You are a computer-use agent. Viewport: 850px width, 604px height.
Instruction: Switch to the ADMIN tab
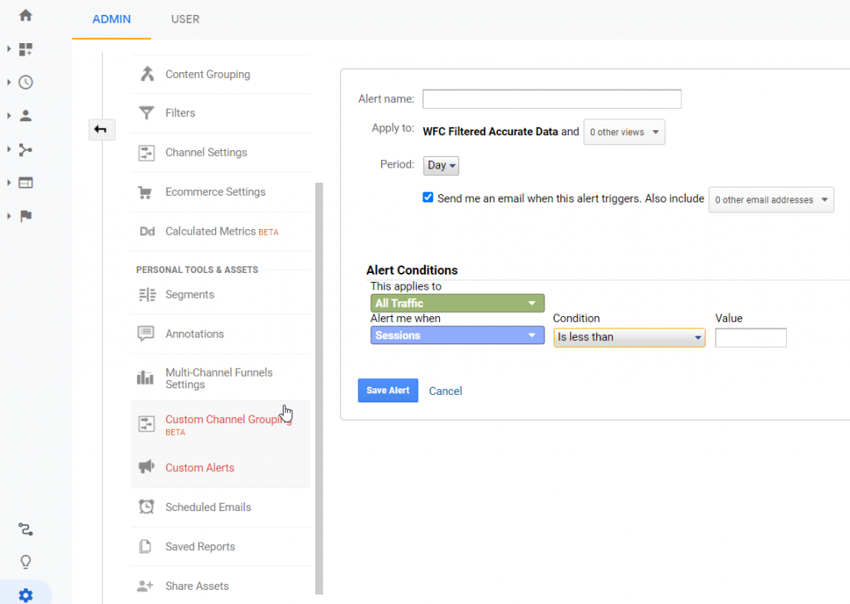coord(111,19)
